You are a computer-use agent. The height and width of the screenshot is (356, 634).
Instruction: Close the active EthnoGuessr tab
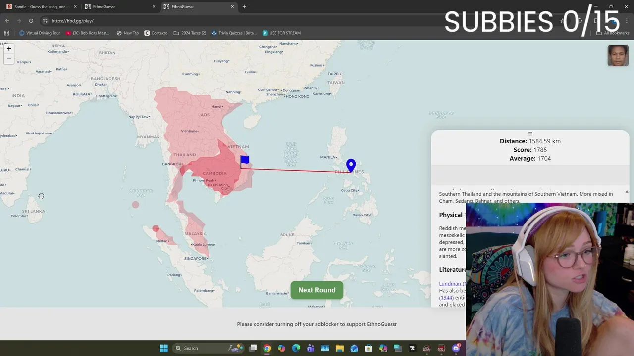[232, 7]
